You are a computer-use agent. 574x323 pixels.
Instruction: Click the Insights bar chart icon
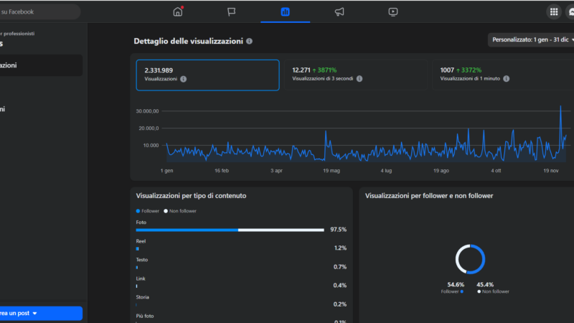coord(285,11)
